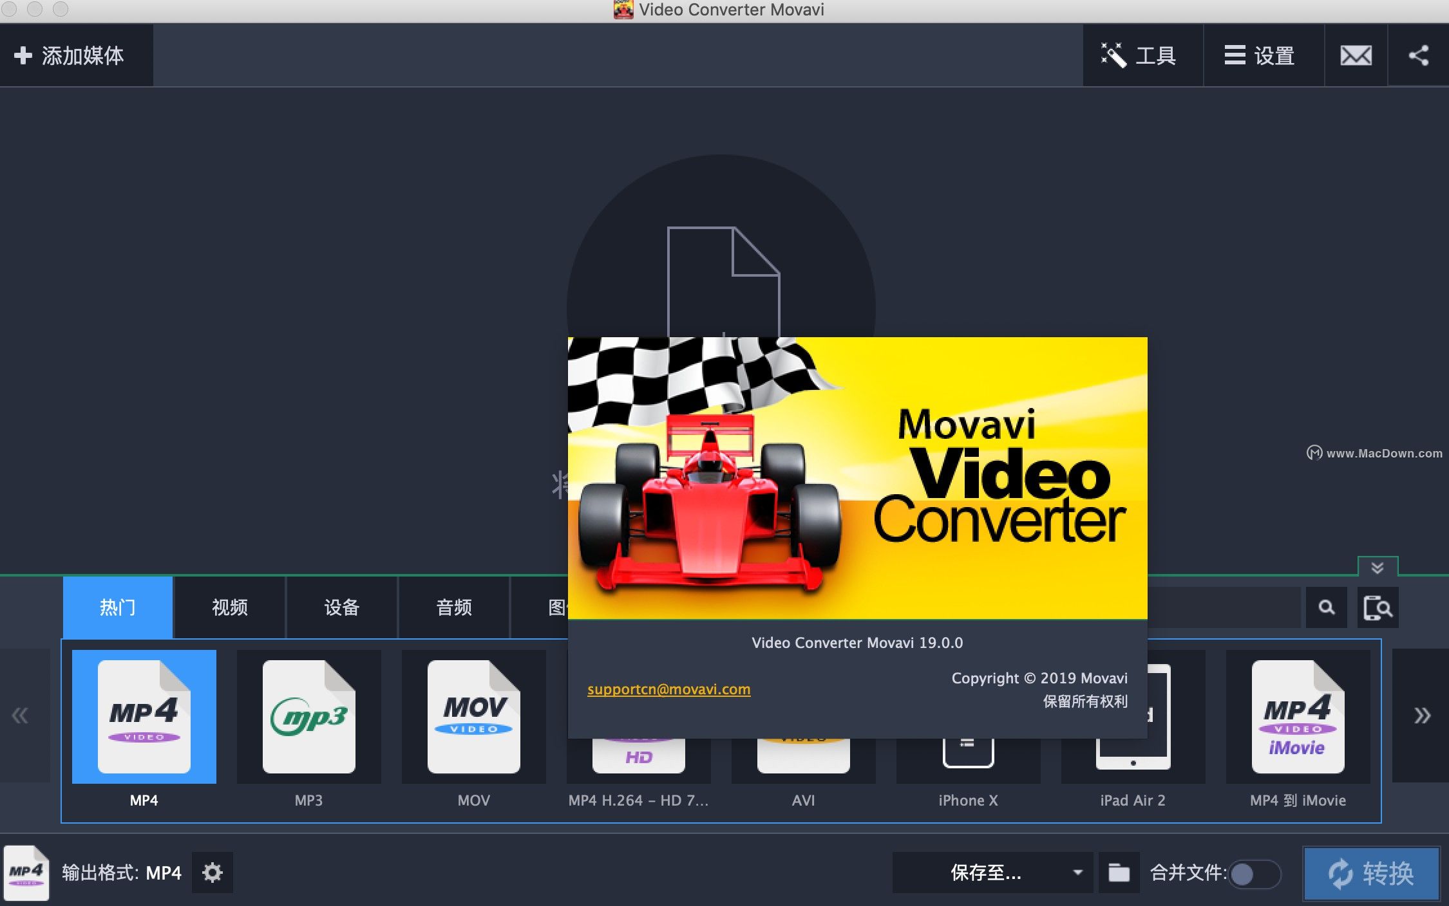This screenshot has width=1449, height=906.
Task: Collapse the presets panel with double chevron
Action: point(1378,568)
